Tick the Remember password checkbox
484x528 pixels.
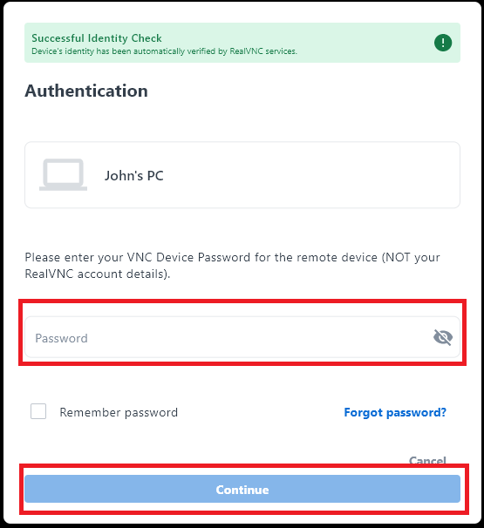(38, 411)
